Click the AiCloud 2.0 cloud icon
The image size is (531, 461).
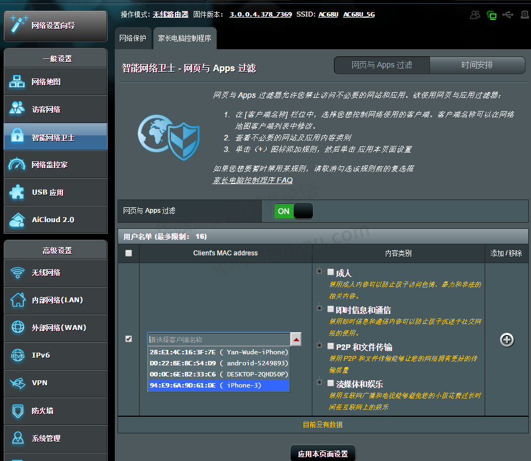pyautogui.click(x=17, y=220)
